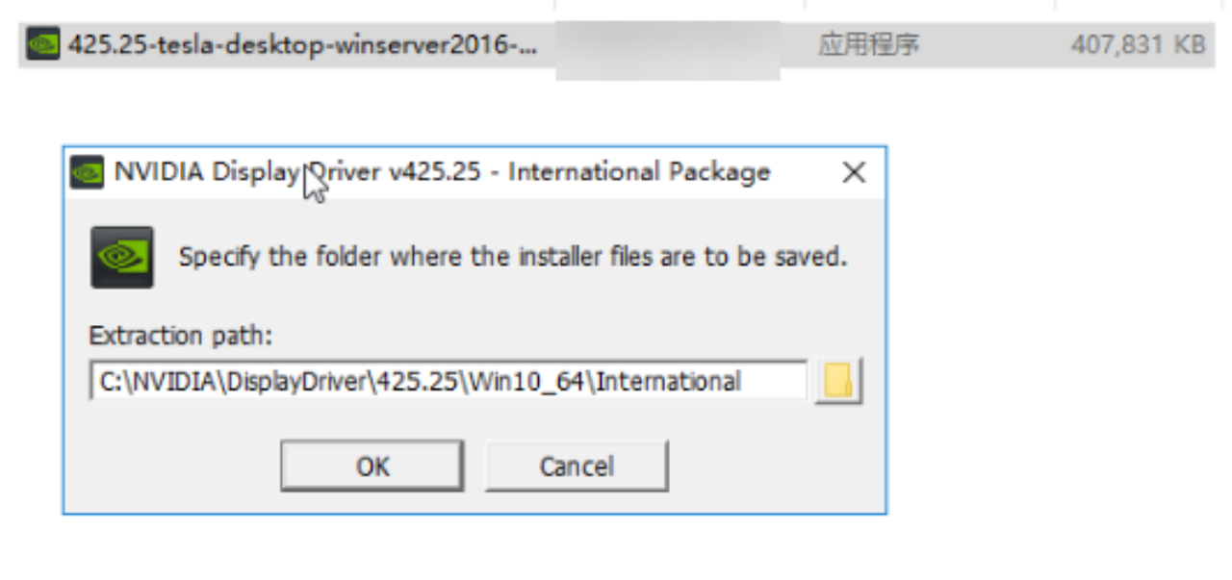Cancel the driver extraction dialog
Image resolution: width=1232 pixels, height=580 pixels.
coord(576,467)
